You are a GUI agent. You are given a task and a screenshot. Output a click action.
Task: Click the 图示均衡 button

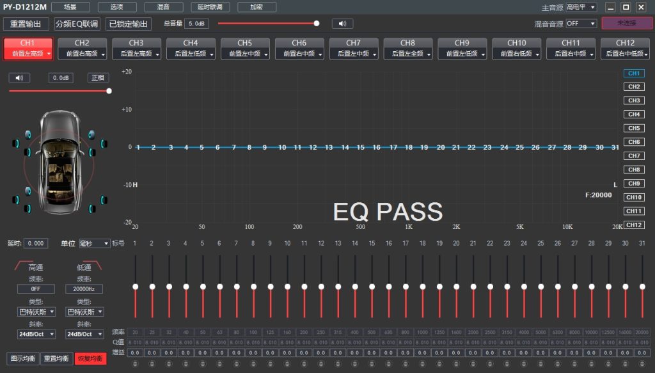(x=23, y=358)
